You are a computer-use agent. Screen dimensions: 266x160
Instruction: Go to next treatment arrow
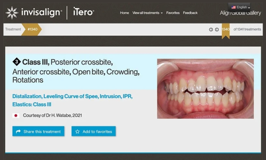(217, 29)
